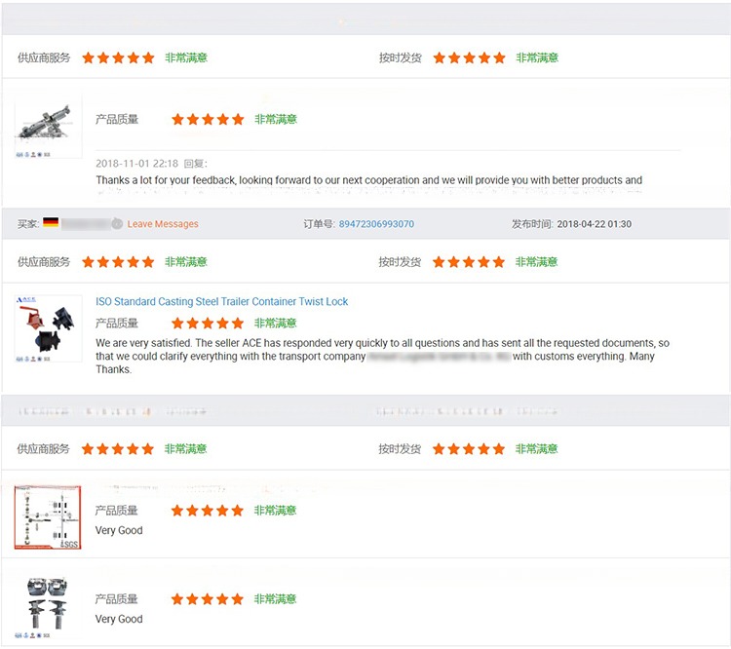
Task: Open the bottom silver twist lock thumbnail
Action: 49,604
